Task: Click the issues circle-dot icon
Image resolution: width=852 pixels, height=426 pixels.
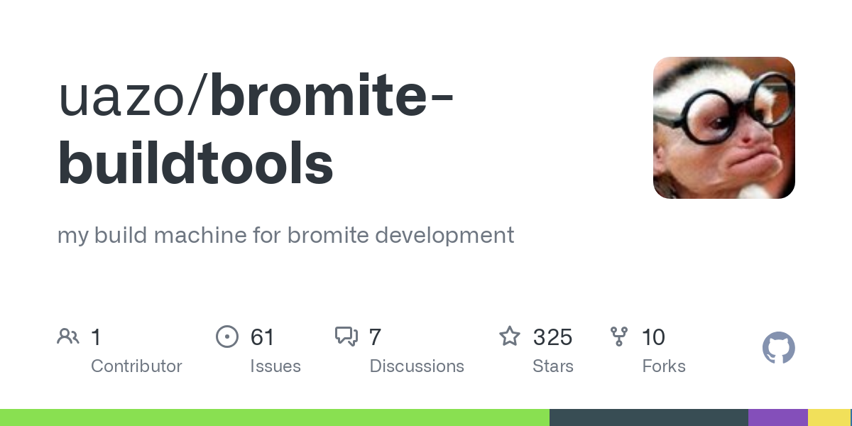Action: coord(226,337)
